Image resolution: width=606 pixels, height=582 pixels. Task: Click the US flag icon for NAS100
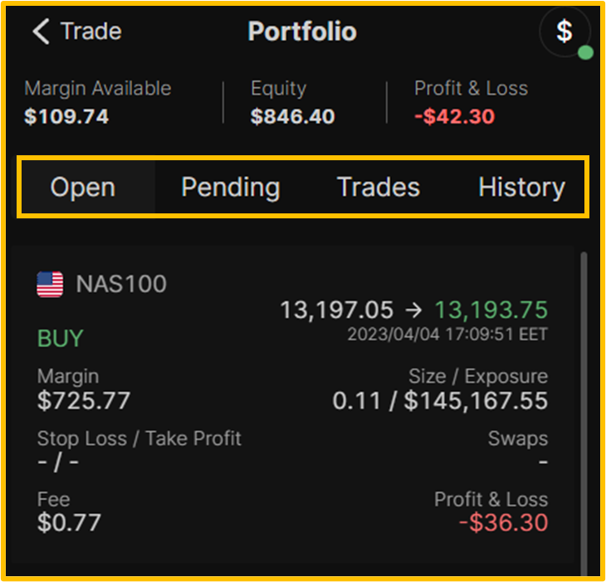point(50,284)
